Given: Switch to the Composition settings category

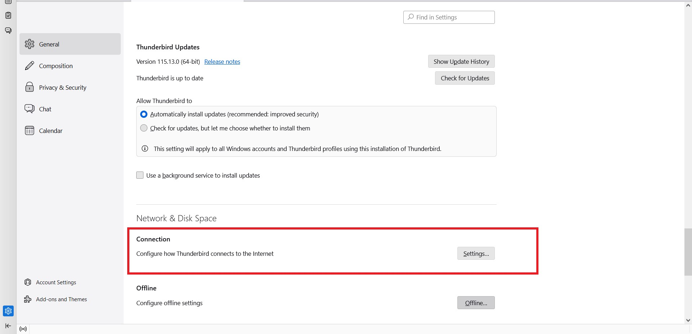Looking at the screenshot, I should (56, 66).
